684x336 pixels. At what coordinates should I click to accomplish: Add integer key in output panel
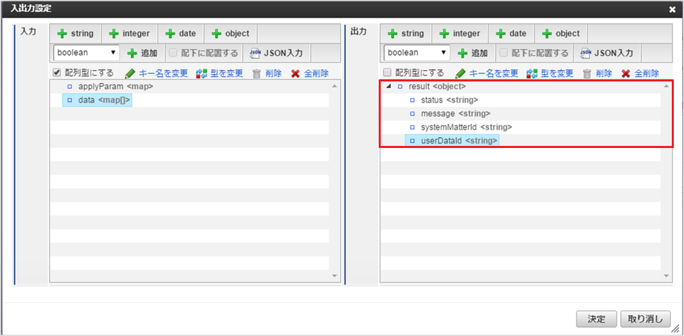click(x=460, y=33)
